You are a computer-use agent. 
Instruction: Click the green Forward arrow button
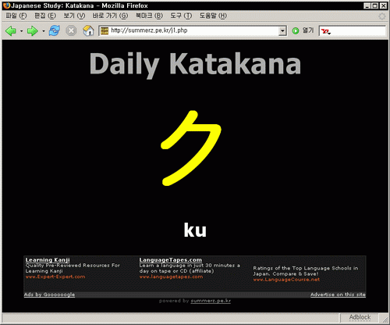pyautogui.click(x=33, y=31)
